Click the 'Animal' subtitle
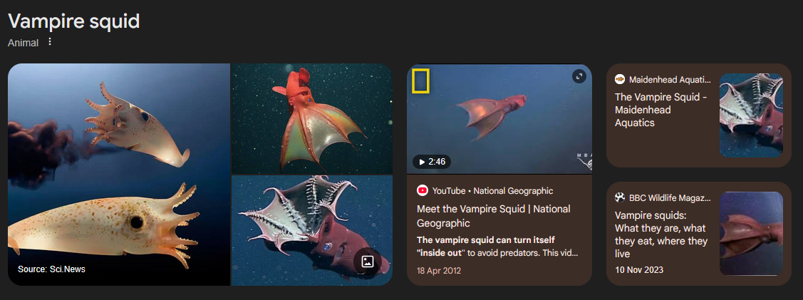803x300 pixels. coord(23,43)
